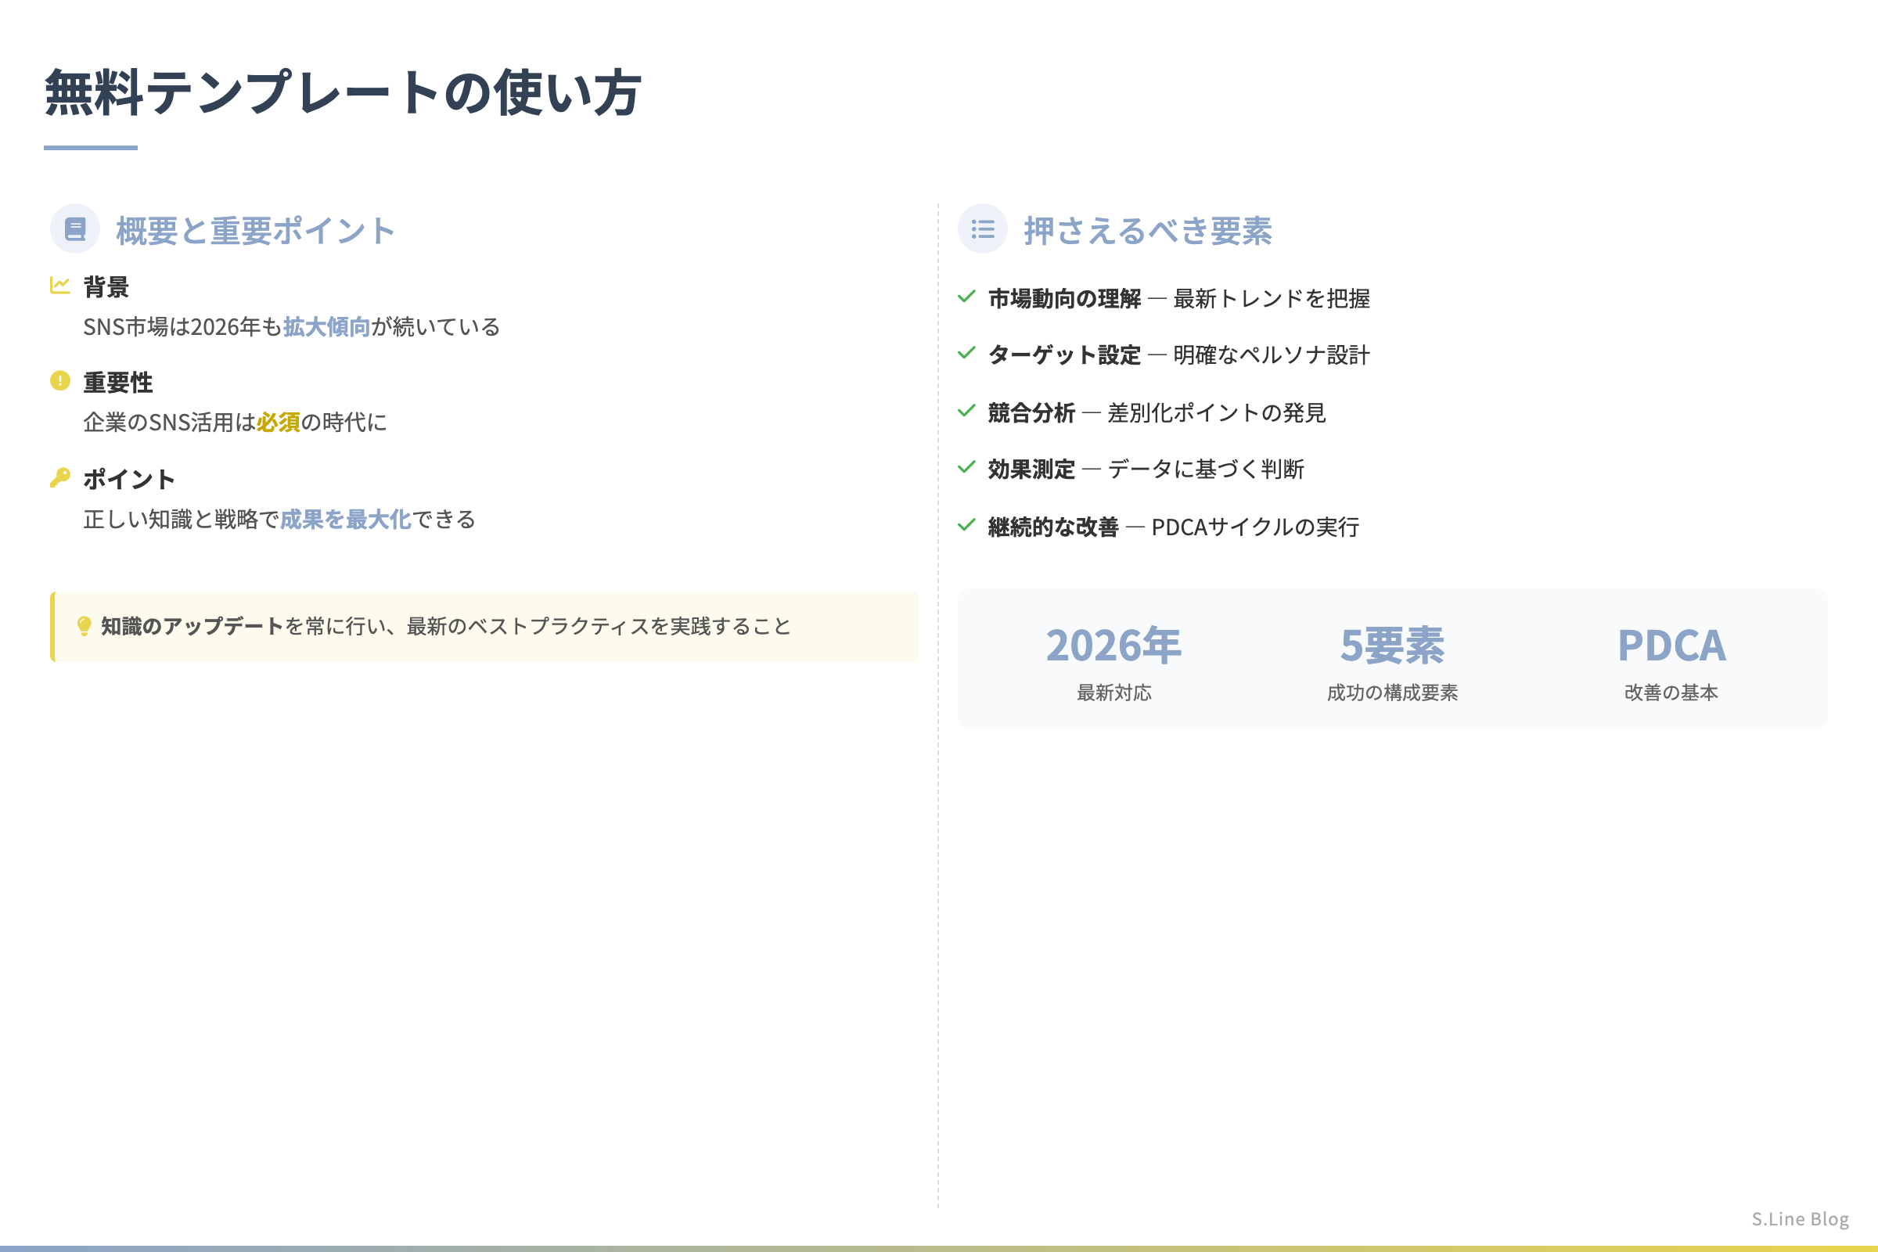The height and width of the screenshot is (1252, 1878).
Task: Click the highlighted words 拡大傾向
Action: [326, 326]
